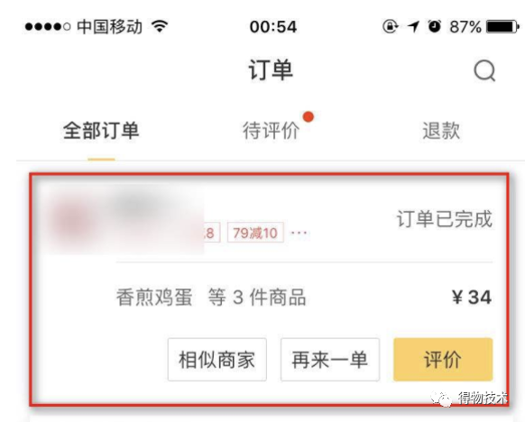Tap the 79减10 discount tag
Screen dimensions: 525x422
pyautogui.click(x=255, y=233)
